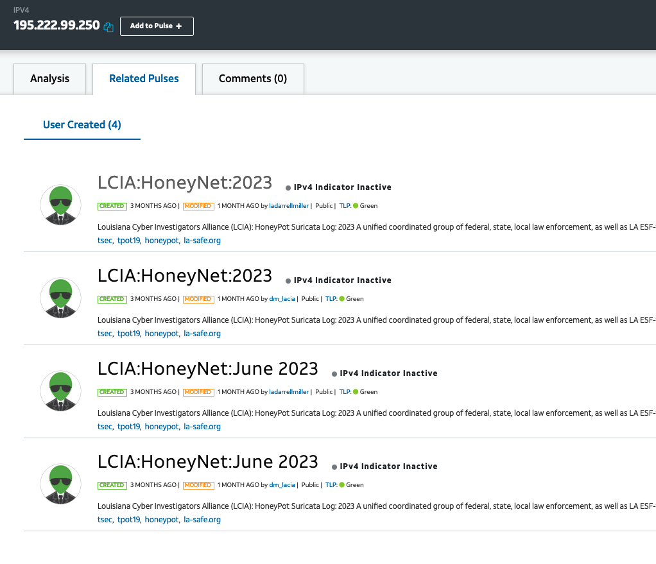656x564 pixels.
Task: Click MODIFIED badge in third pulse
Action: [x=199, y=392]
